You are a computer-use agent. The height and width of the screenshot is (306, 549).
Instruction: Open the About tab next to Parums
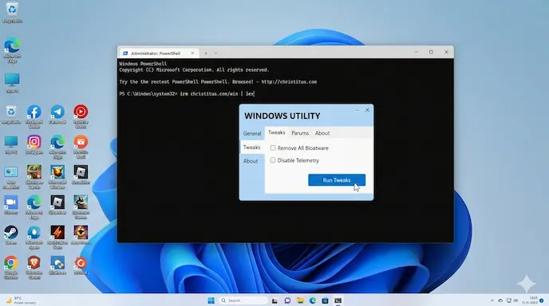click(x=322, y=133)
